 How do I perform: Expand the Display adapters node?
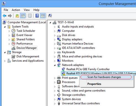(x=55, y=40)
